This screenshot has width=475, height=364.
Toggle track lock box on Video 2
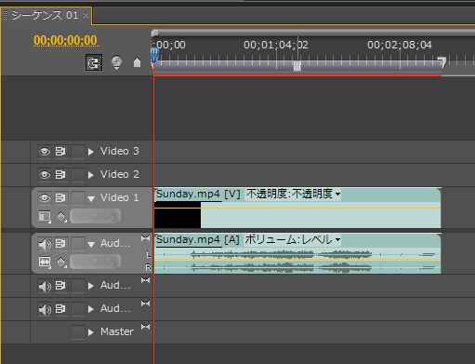coord(78,175)
